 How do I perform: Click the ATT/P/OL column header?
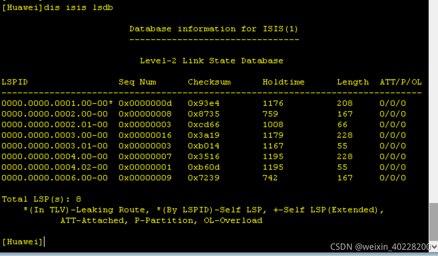[x=401, y=82]
